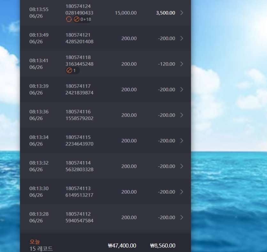Expand the 08:13:36 record arrow
267x252 pixels.
pyautogui.click(x=182, y=115)
